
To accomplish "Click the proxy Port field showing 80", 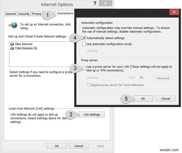I will (145, 78).
